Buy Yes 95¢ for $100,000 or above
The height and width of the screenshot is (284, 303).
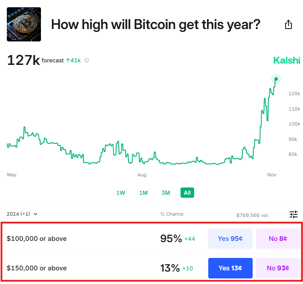pyautogui.click(x=230, y=239)
